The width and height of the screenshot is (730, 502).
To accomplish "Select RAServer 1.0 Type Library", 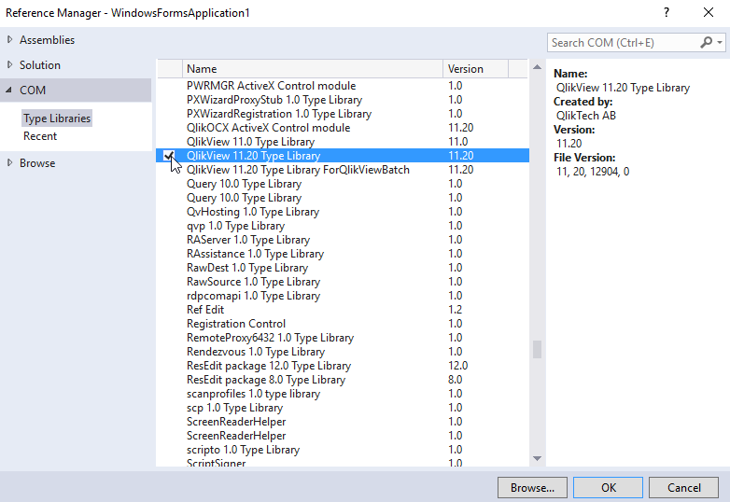I will coord(343,240).
